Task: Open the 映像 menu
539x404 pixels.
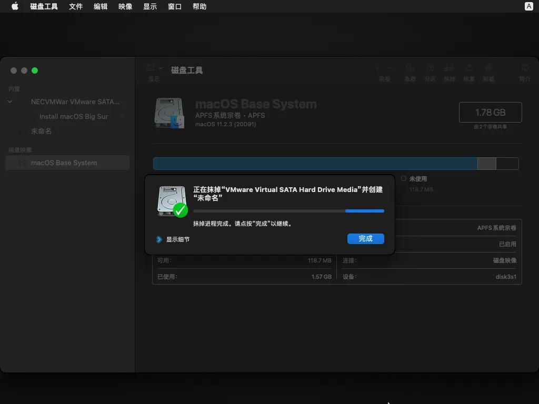Action: coord(125,6)
